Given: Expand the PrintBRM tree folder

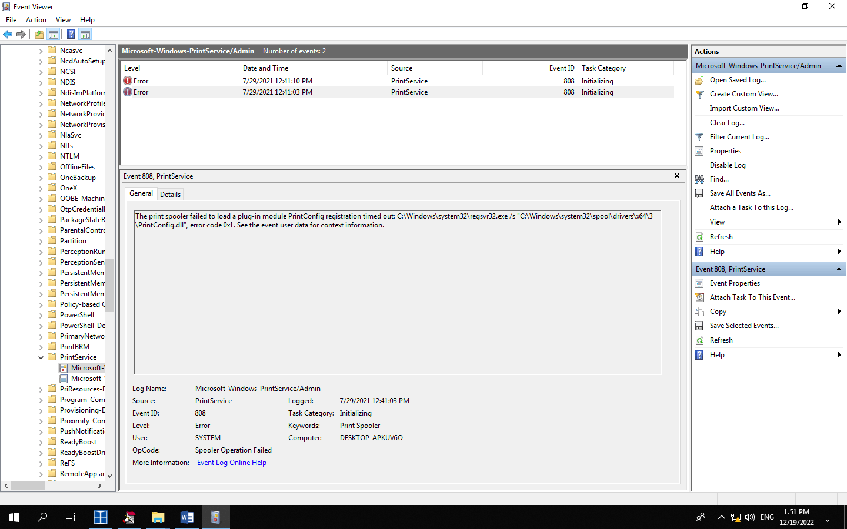Looking at the screenshot, I should click(41, 347).
